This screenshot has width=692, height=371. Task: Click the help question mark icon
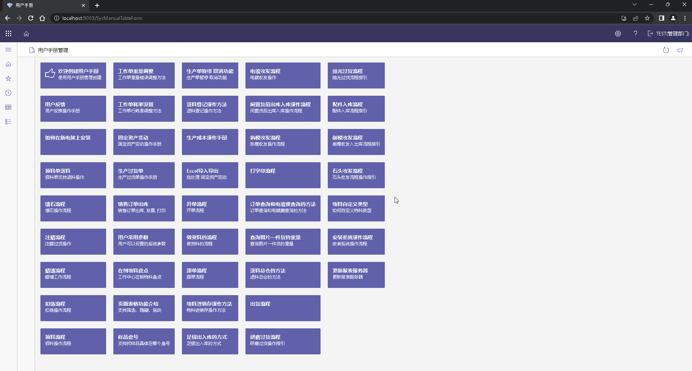coord(635,34)
